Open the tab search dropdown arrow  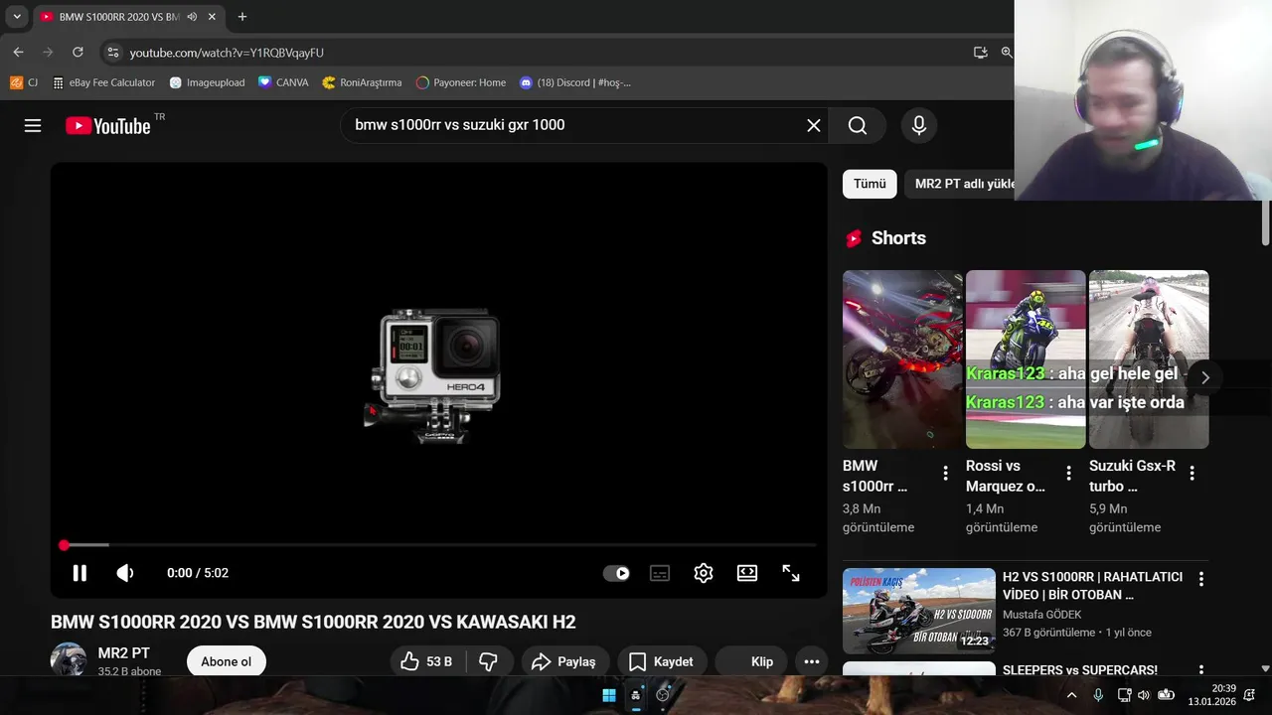click(17, 17)
